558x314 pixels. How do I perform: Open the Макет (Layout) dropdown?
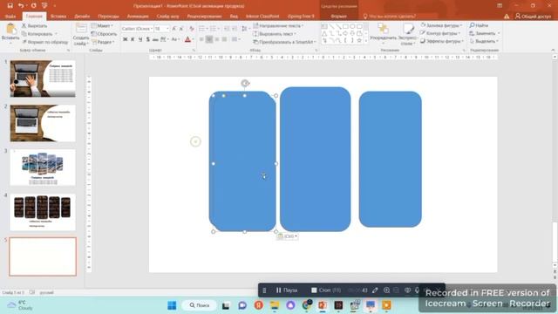(102, 25)
